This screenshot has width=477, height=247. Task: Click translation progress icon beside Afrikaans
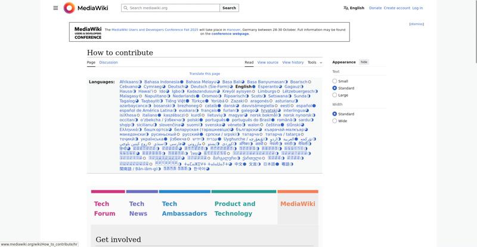coord(141,82)
